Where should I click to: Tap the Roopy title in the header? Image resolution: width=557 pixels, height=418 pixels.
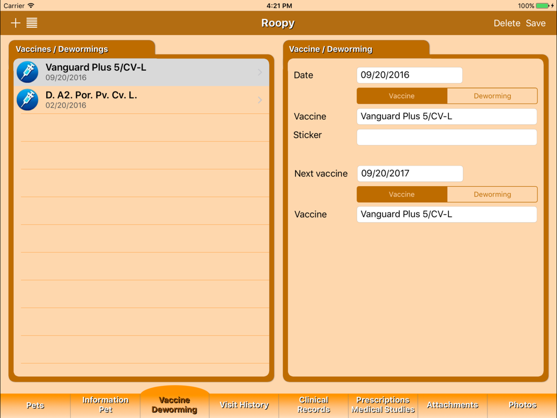(278, 23)
